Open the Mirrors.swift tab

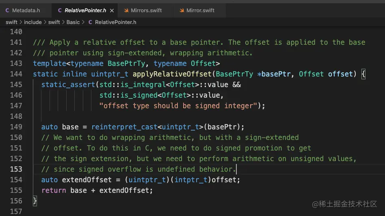click(146, 10)
